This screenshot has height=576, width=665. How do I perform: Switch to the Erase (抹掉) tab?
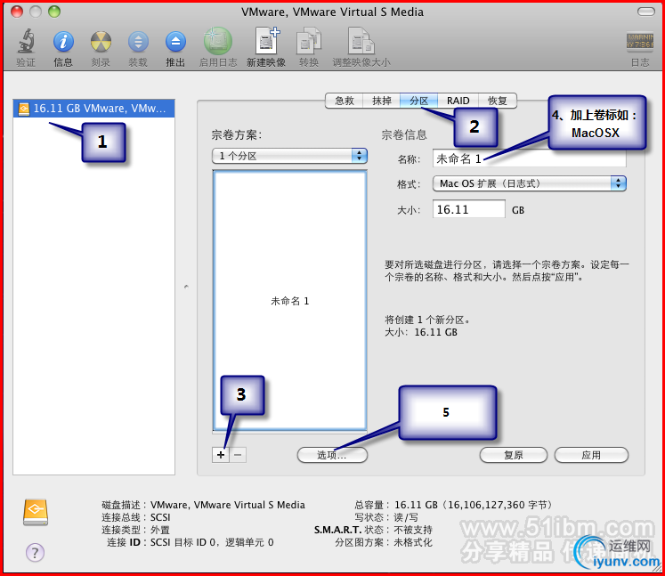pyautogui.click(x=381, y=101)
